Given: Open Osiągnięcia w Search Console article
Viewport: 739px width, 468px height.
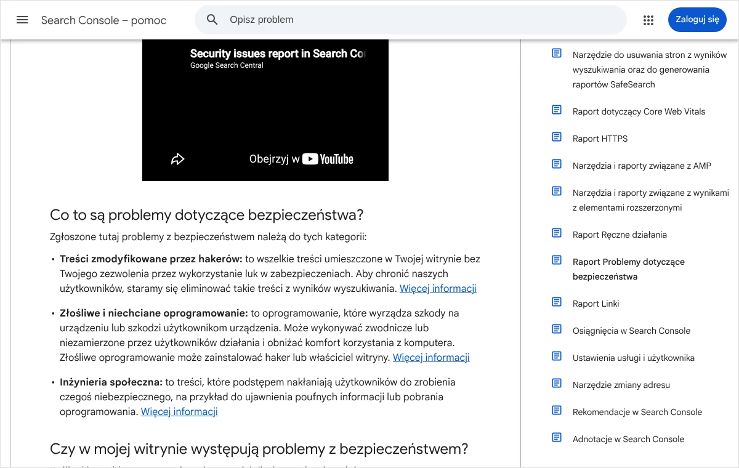Looking at the screenshot, I should pyautogui.click(x=631, y=331).
